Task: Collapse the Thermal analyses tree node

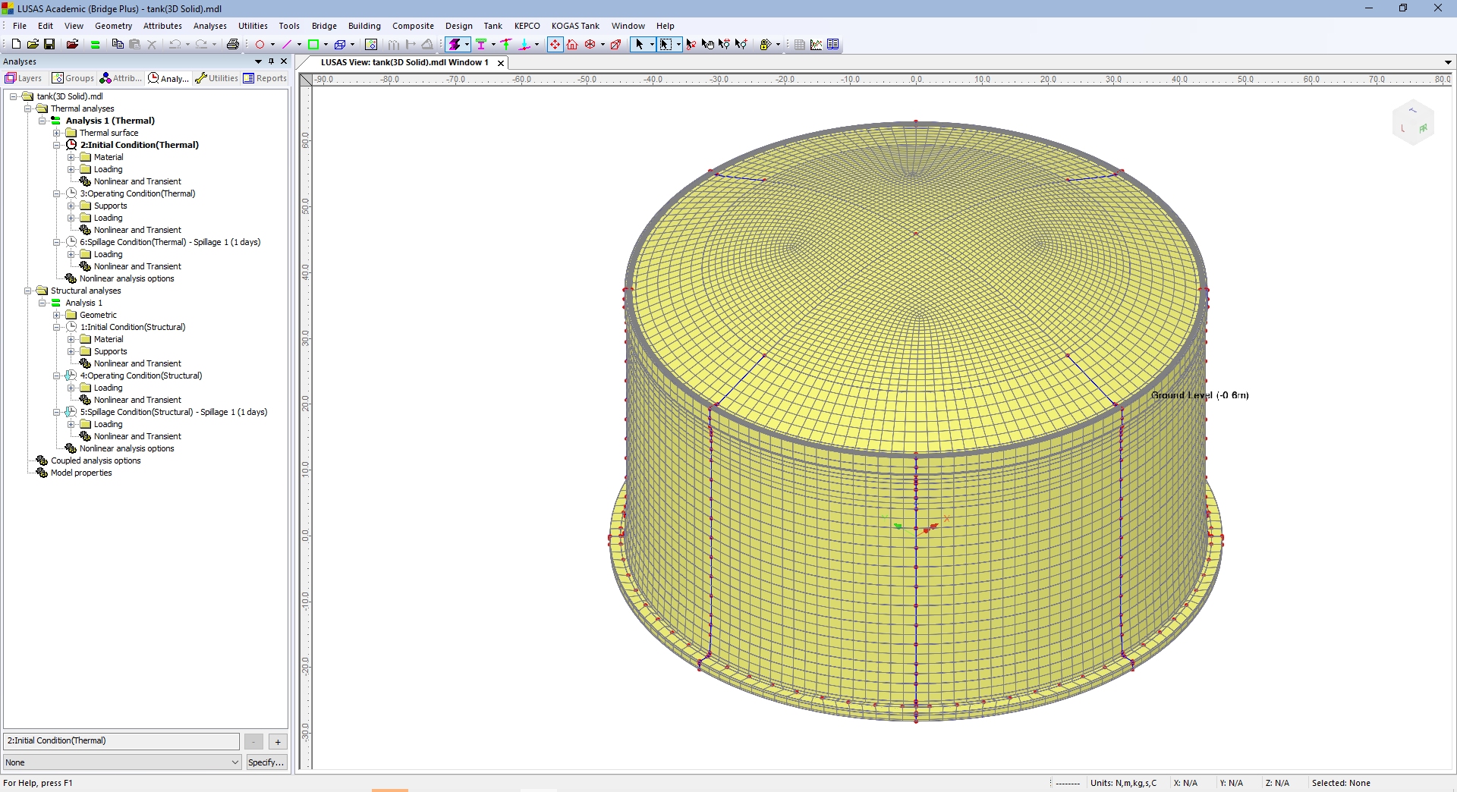Action: (x=28, y=108)
